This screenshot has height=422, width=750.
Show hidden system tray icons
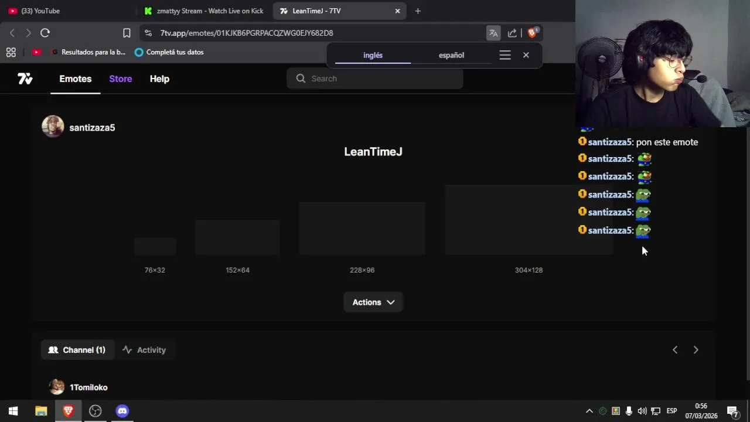[x=589, y=411]
